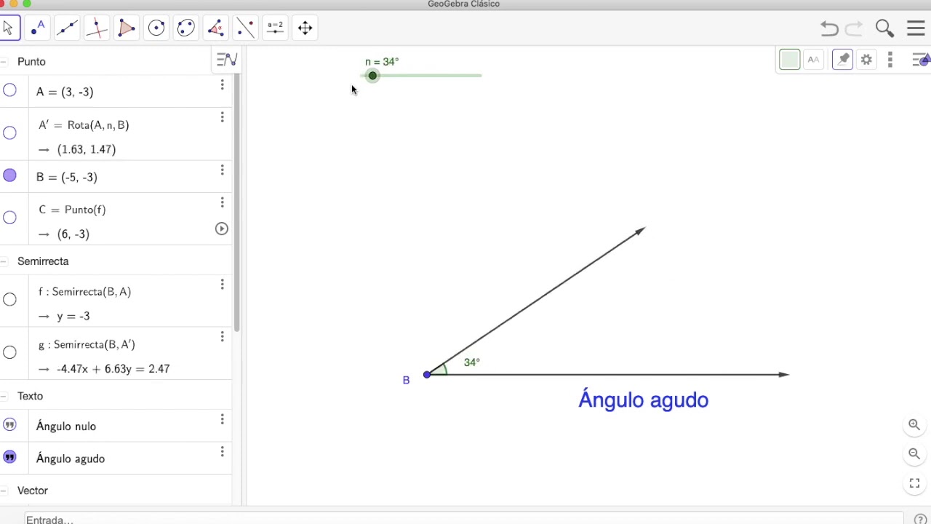Viewport: 931px width, 524px height.
Task: Collapse the Texto group
Action: click(4, 396)
